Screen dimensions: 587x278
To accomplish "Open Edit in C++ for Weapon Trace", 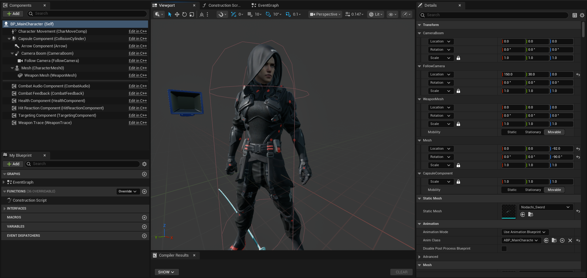I will (138, 123).
